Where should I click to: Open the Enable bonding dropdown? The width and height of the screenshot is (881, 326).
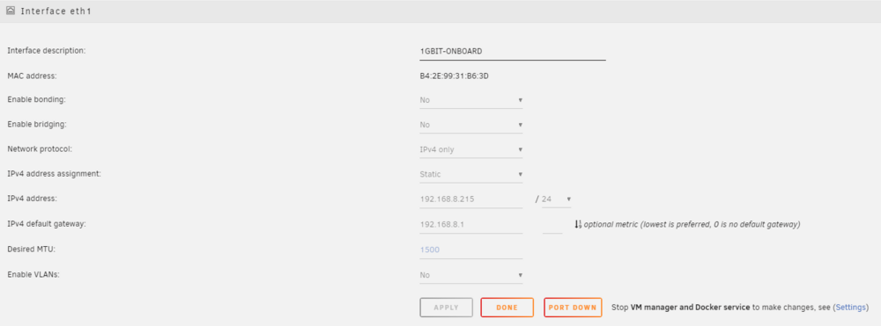pyautogui.click(x=470, y=100)
